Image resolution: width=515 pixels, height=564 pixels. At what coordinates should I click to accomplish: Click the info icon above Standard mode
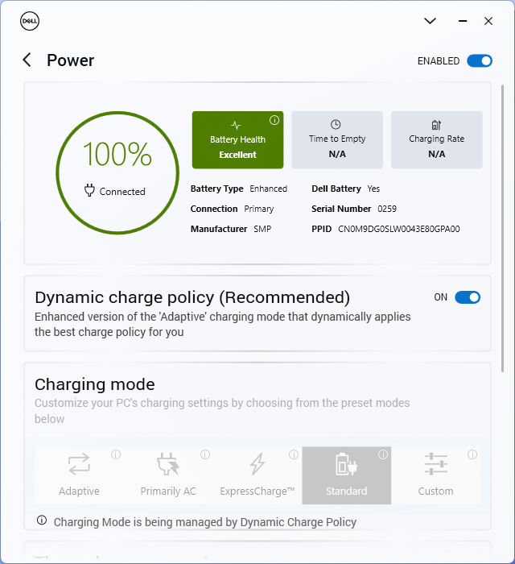pos(383,454)
